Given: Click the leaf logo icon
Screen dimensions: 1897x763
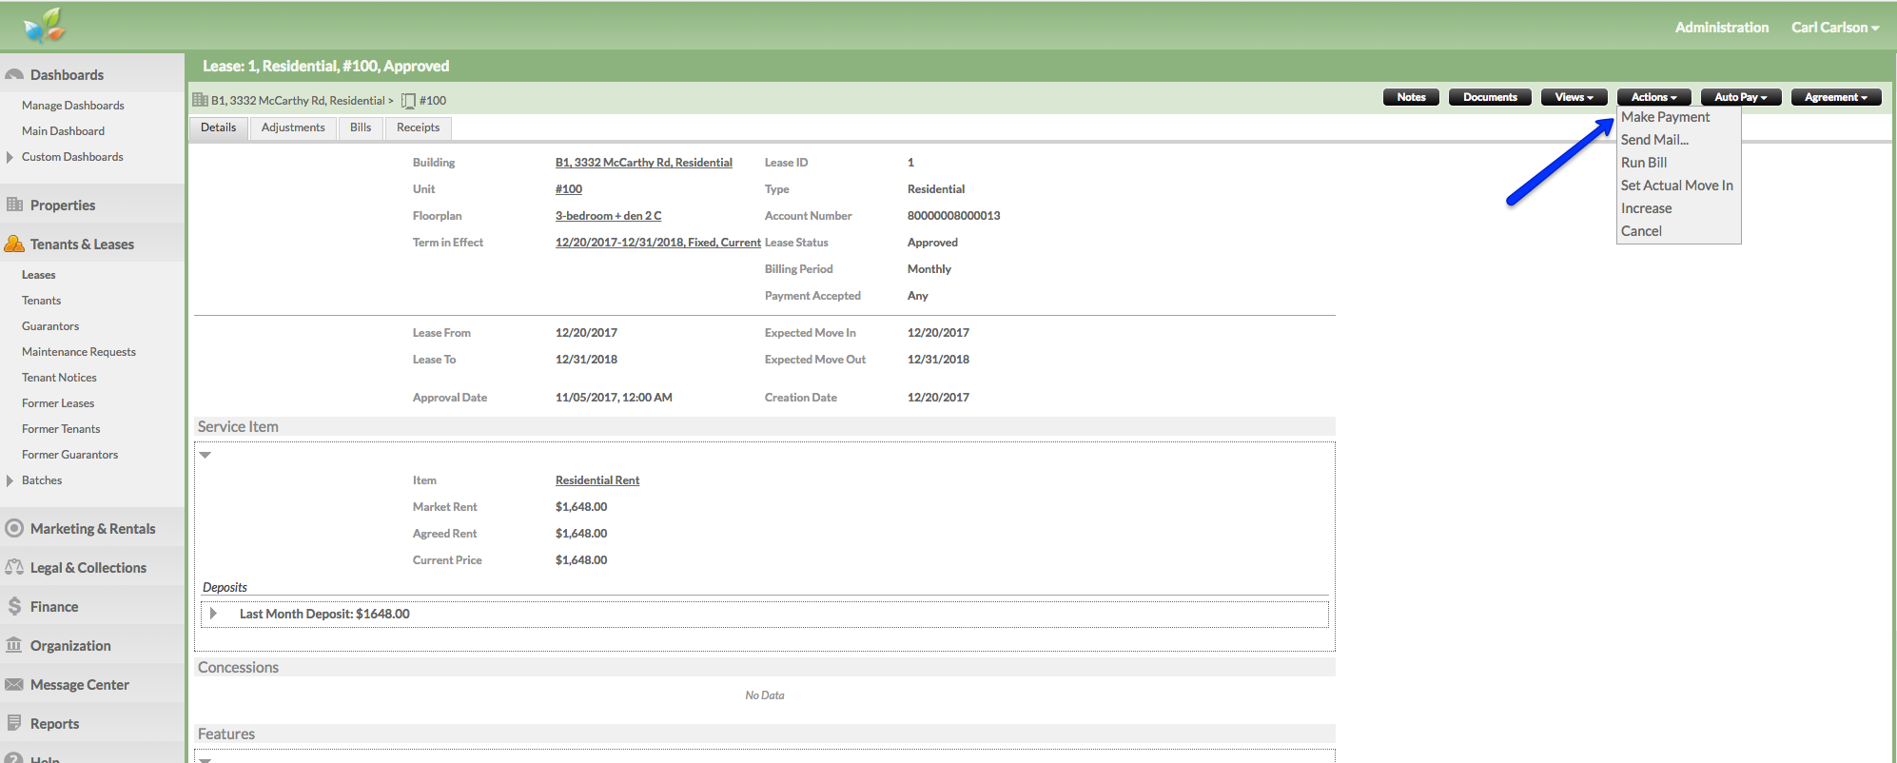Looking at the screenshot, I should [x=45, y=26].
